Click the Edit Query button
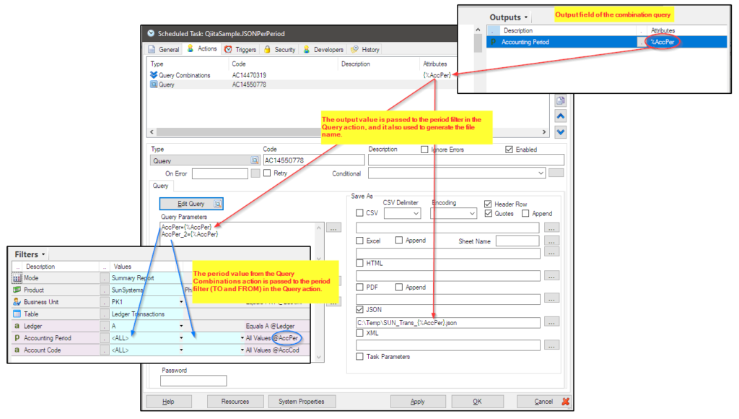 tap(191, 204)
